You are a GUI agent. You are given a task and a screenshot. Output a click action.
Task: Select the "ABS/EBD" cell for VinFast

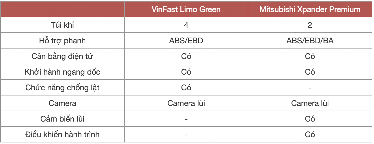click(x=186, y=41)
